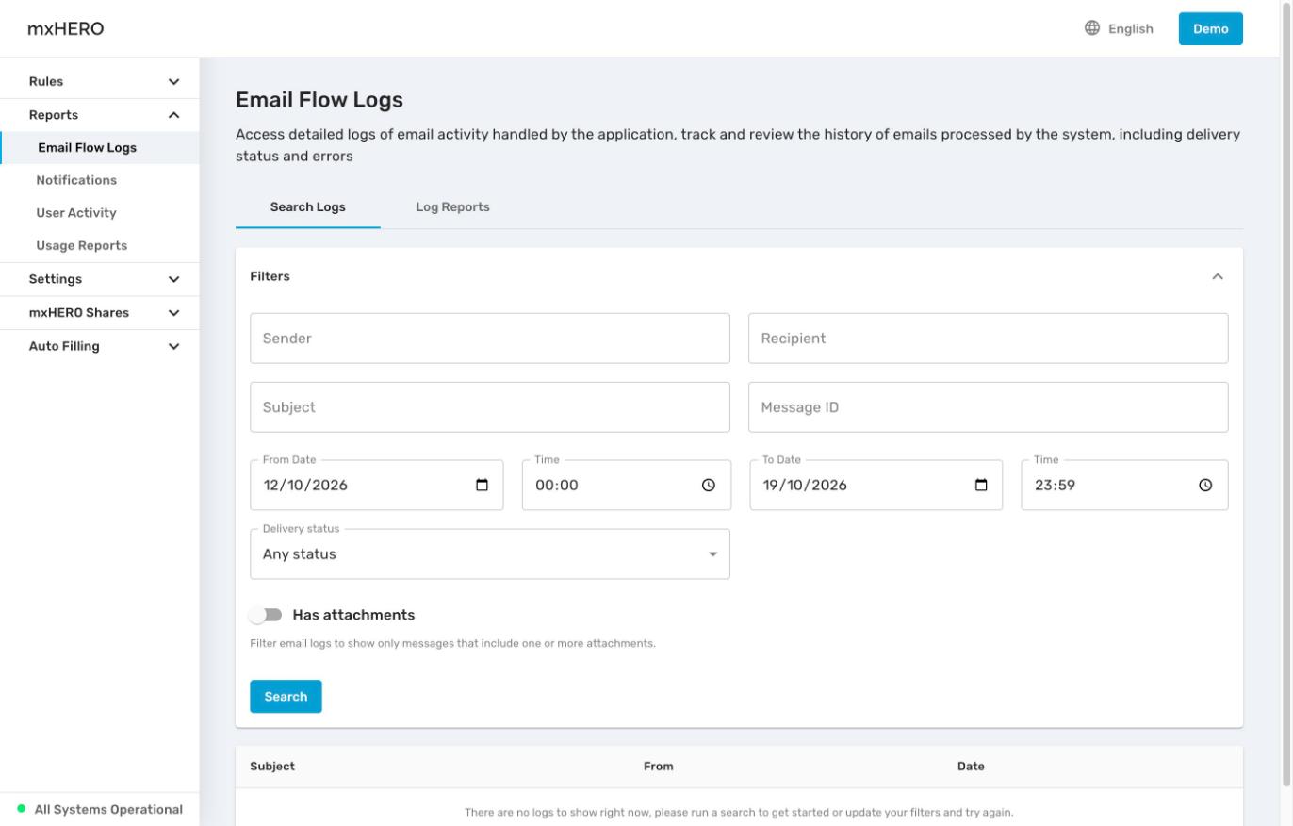Click the page vertical scrollbar
Image resolution: width=1293 pixels, height=826 pixels.
(x=1286, y=396)
